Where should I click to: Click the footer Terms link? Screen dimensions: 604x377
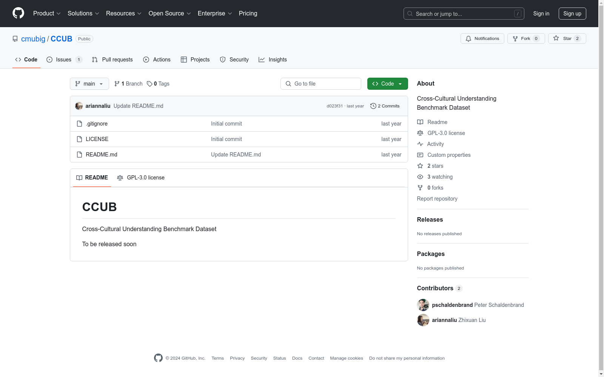(217, 358)
